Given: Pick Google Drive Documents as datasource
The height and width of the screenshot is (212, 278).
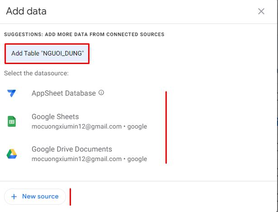Looking at the screenshot, I should 71,149.
